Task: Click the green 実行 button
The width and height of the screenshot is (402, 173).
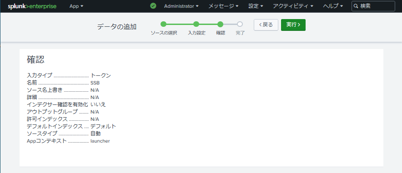Action: (x=293, y=25)
